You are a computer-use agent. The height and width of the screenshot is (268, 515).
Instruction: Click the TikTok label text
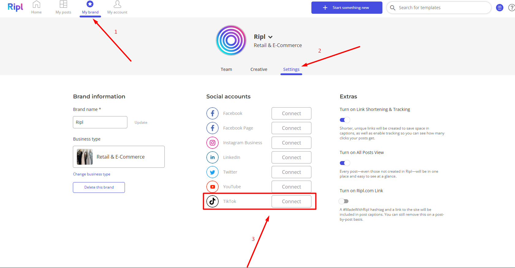230,201
